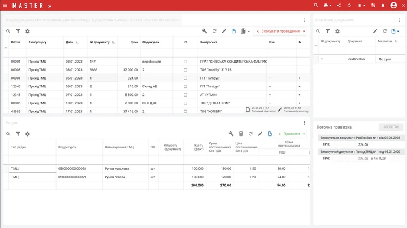The image size is (407, 228).
Task: Click the share icon in the header
Action: [x=339, y=5]
